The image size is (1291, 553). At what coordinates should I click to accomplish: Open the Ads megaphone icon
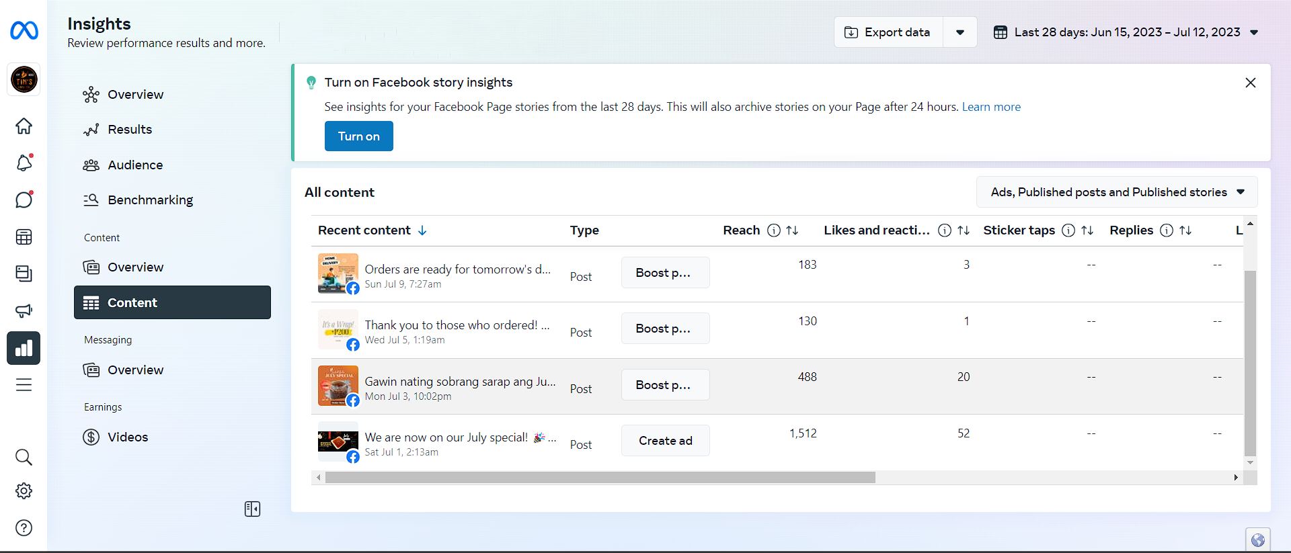click(24, 310)
